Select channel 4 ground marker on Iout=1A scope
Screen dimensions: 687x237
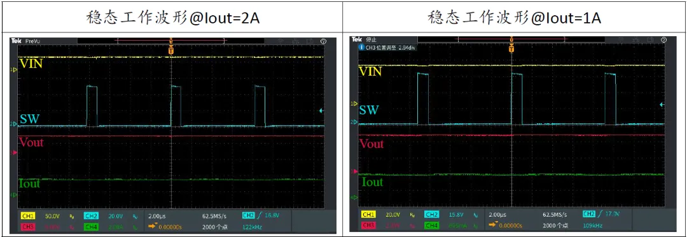355,198
